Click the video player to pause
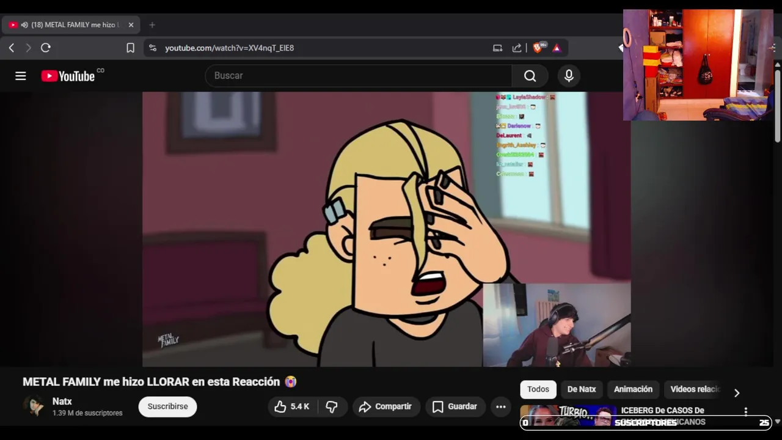782x440 pixels. coord(386,229)
